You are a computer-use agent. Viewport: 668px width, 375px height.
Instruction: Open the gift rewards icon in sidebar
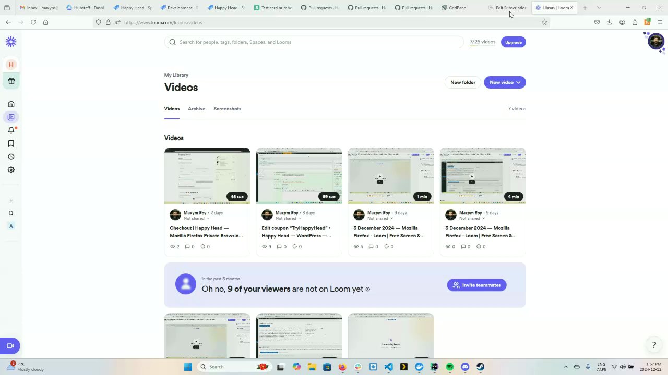click(x=11, y=81)
